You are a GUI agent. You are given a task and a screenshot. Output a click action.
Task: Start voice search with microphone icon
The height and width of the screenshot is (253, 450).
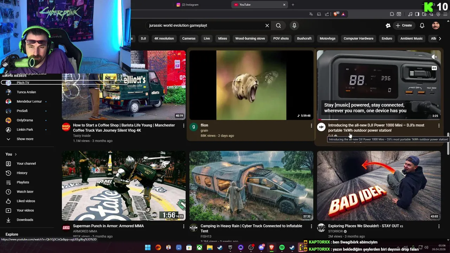coord(294,25)
